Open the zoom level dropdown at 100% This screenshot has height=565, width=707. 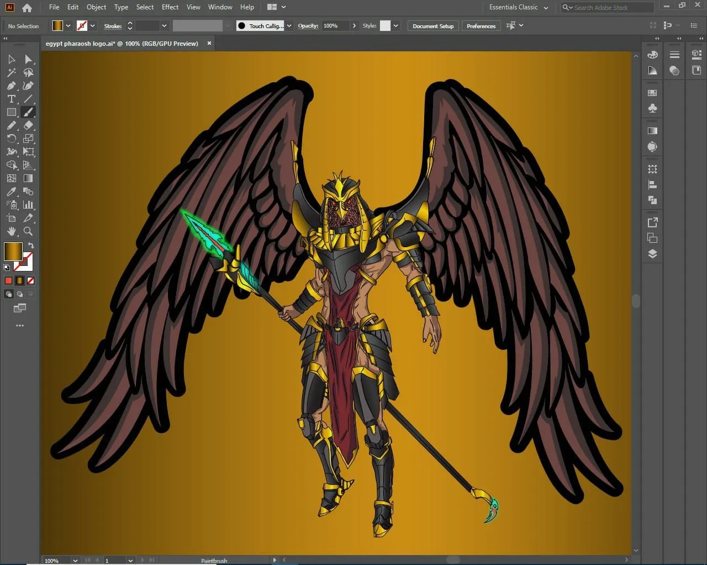(x=75, y=561)
